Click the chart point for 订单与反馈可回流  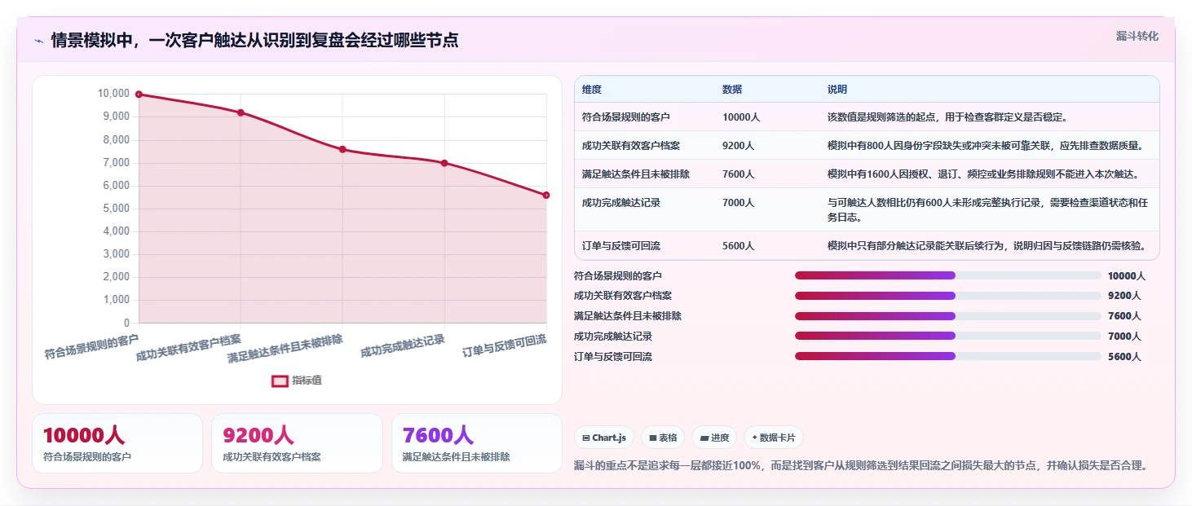click(546, 195)
